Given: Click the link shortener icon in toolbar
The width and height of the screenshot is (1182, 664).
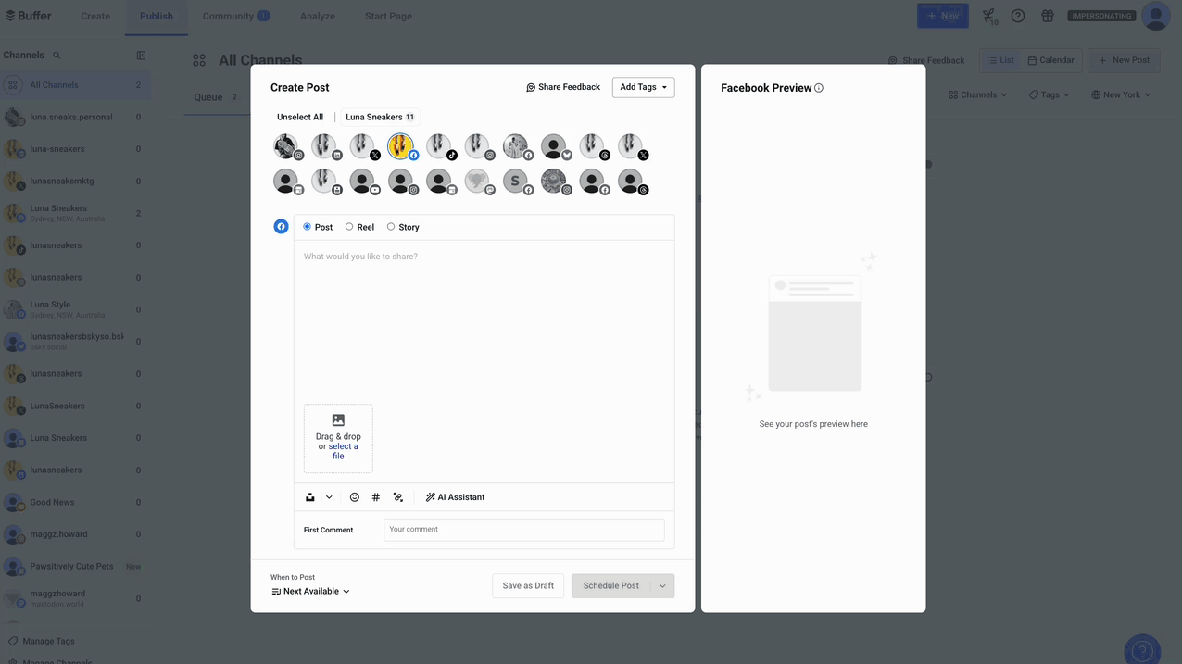Looking at the screenshot, I should click(398, 497).
